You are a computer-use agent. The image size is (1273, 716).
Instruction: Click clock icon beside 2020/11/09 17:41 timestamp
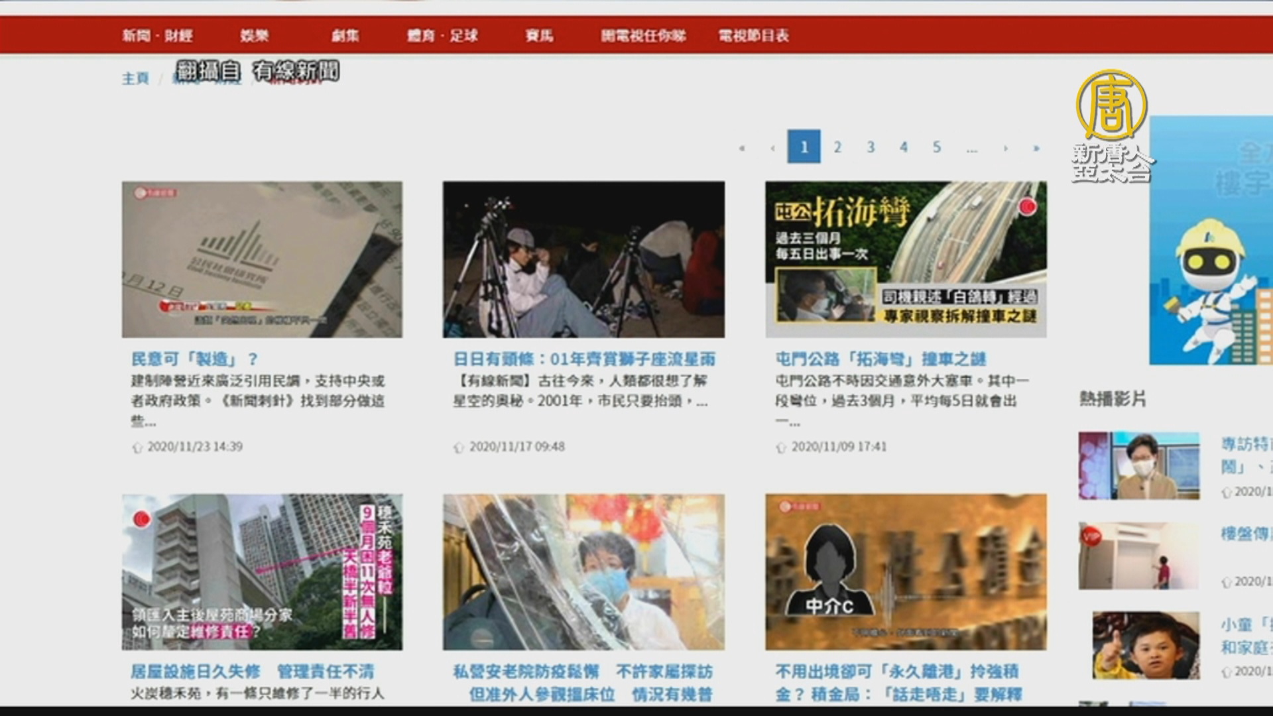(781, 447)
